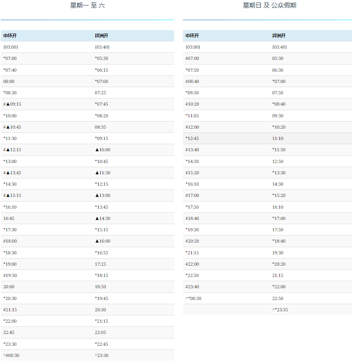The height and width of the screenshot is (362, 352).
Task: Select the #21:15 time entry
Action: tap(10, 310)
